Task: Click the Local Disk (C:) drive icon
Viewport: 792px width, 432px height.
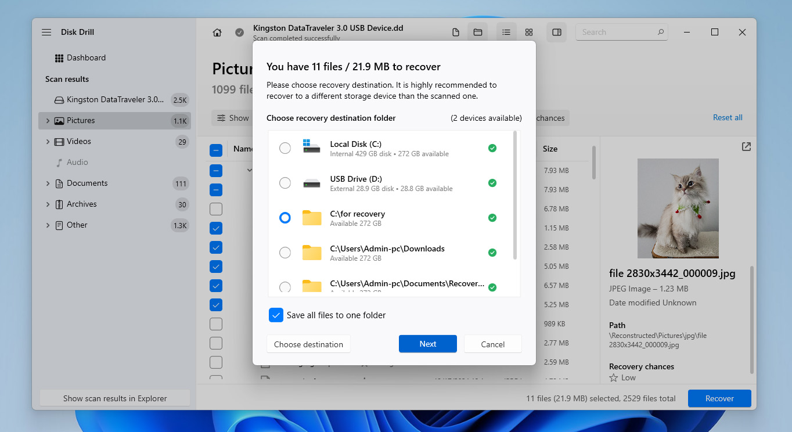Action: pyautogui.click(x=312, y=147)
